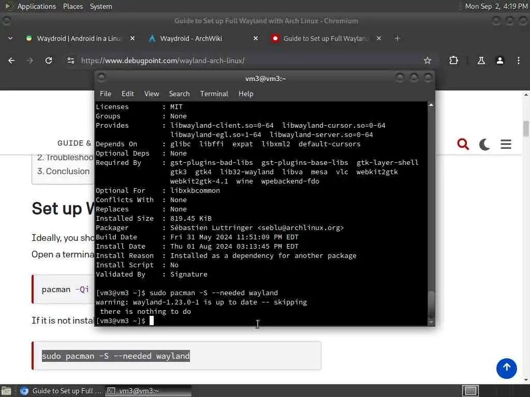Click the browser page scrollbar thumb

(x=526, y=129)
